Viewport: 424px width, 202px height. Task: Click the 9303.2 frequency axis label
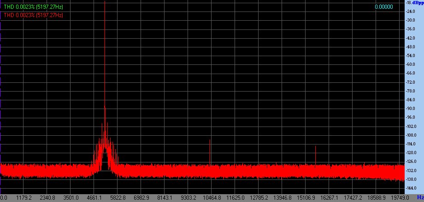pyautogui.click(x=188, y=198)
